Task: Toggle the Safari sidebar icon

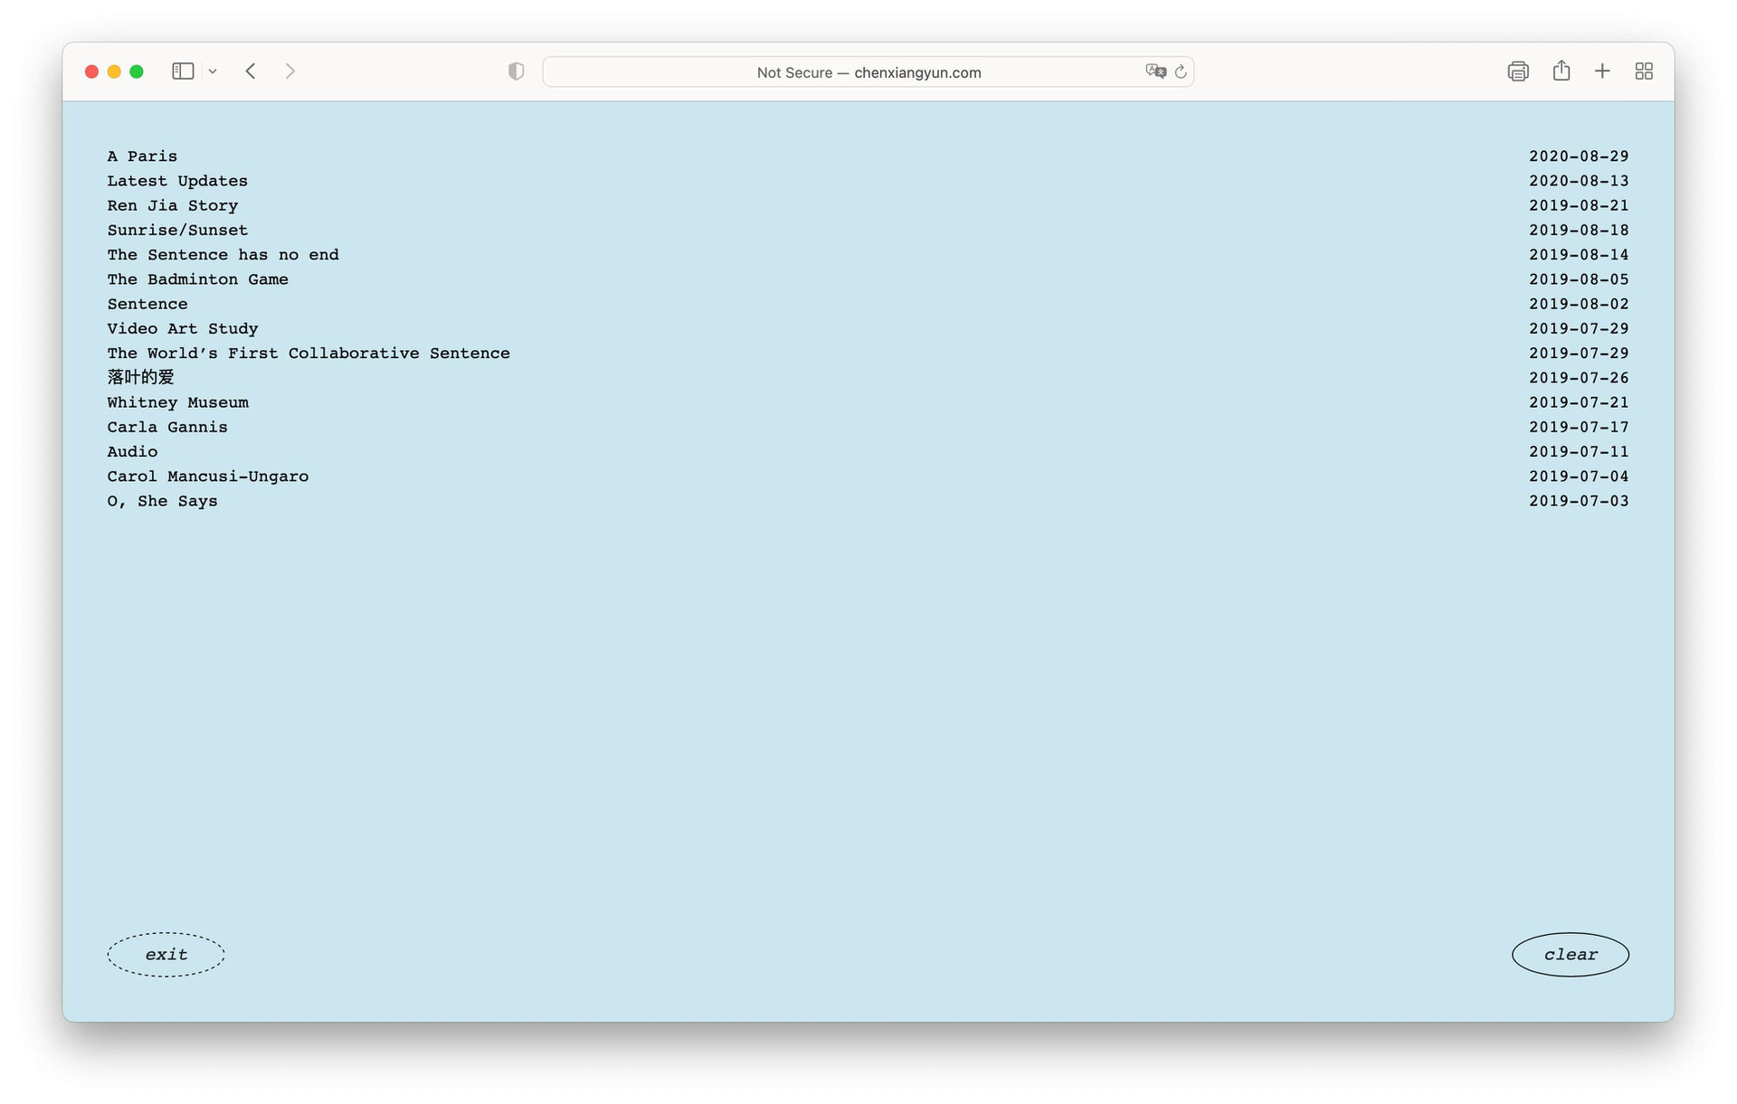Action: (x=183, y=71)
